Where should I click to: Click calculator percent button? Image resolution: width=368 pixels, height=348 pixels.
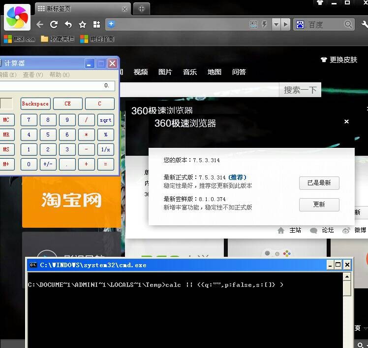tap(106, 135)
